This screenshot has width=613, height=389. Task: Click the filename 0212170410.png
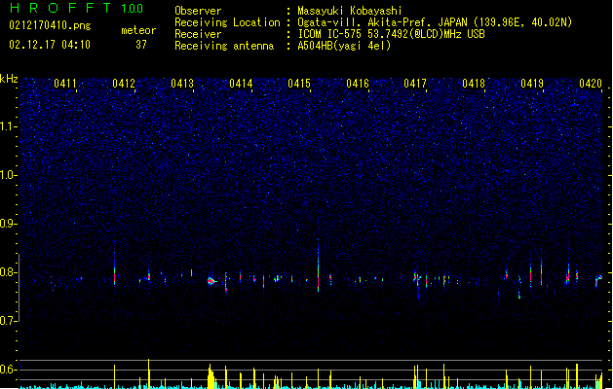click(x=50, y=25)
